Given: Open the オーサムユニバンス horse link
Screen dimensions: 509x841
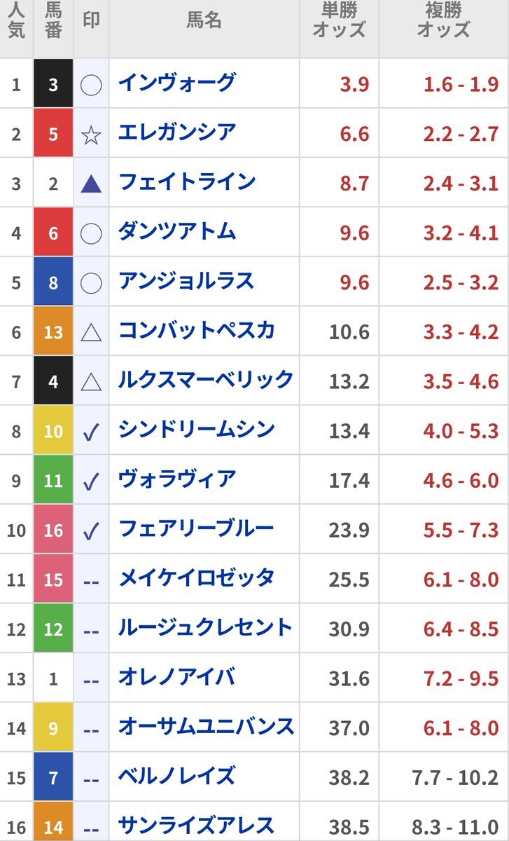Looking at the screenshot, I should coord(206,728).
